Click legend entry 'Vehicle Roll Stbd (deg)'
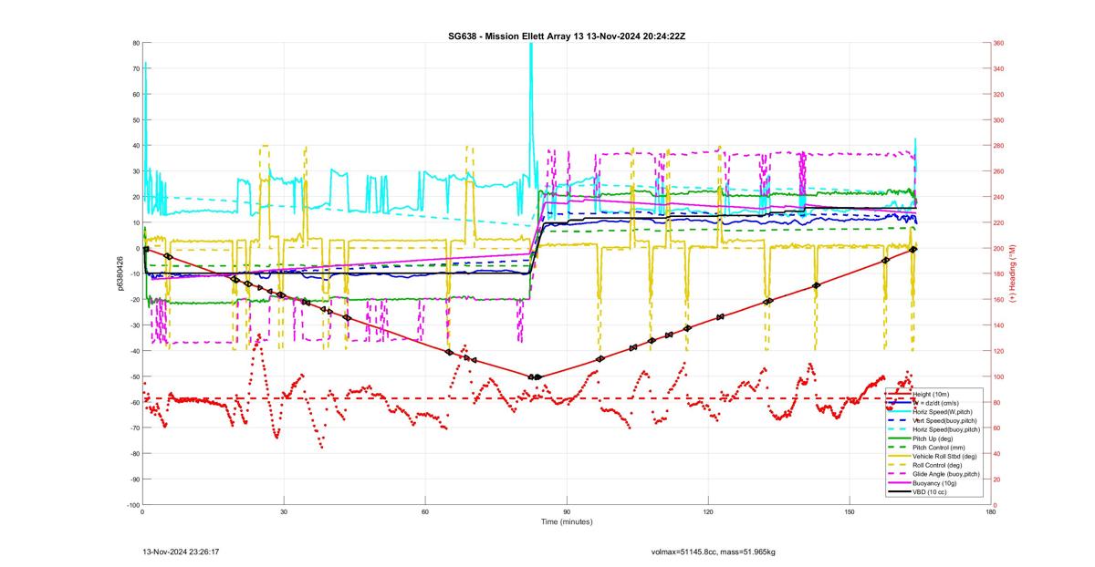The width and height of the screenshot is (1095, 567). [945, 456]
